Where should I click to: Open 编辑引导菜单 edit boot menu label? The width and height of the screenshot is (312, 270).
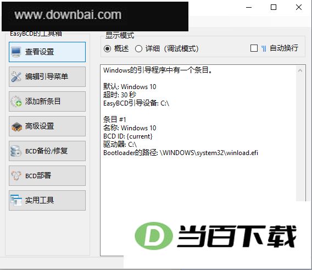click(47, 76)
